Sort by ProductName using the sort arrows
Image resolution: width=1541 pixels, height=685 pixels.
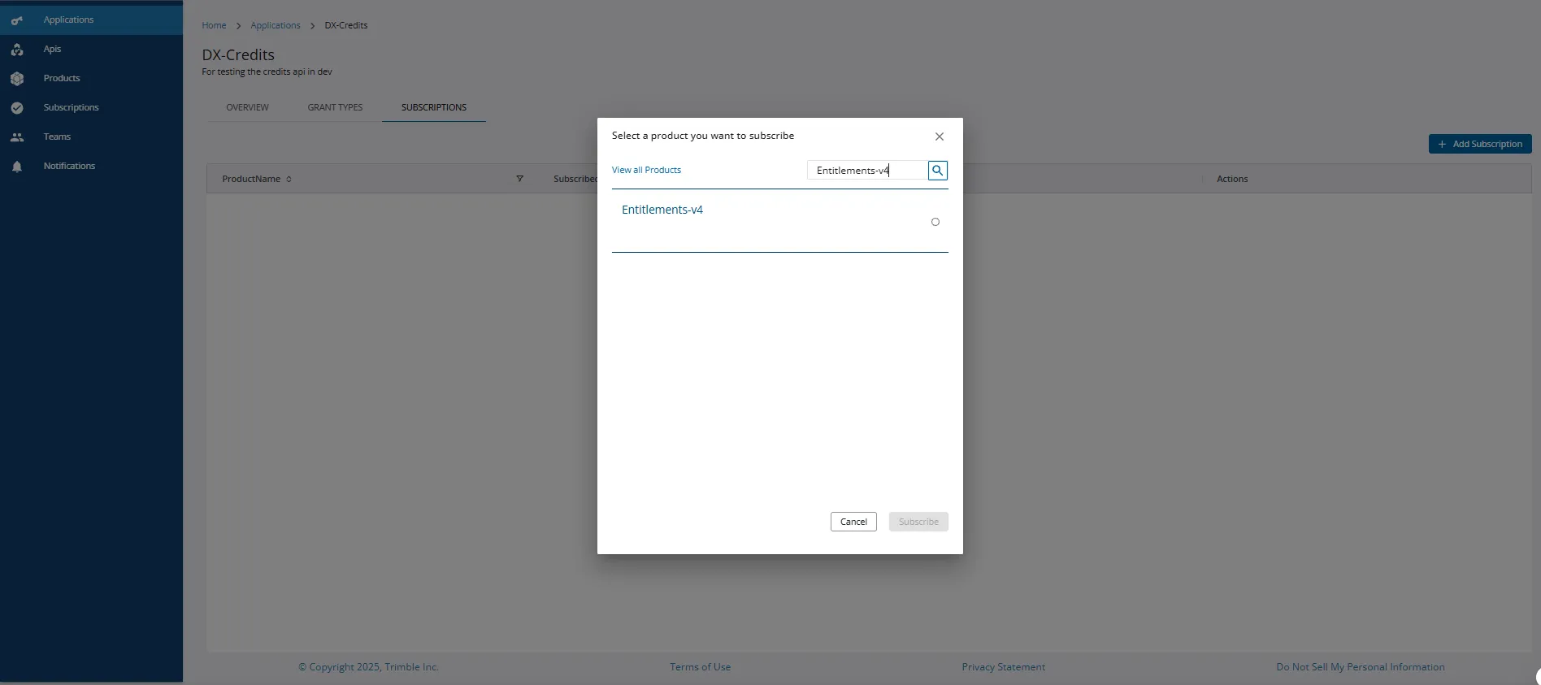click(x=289, y=179)
